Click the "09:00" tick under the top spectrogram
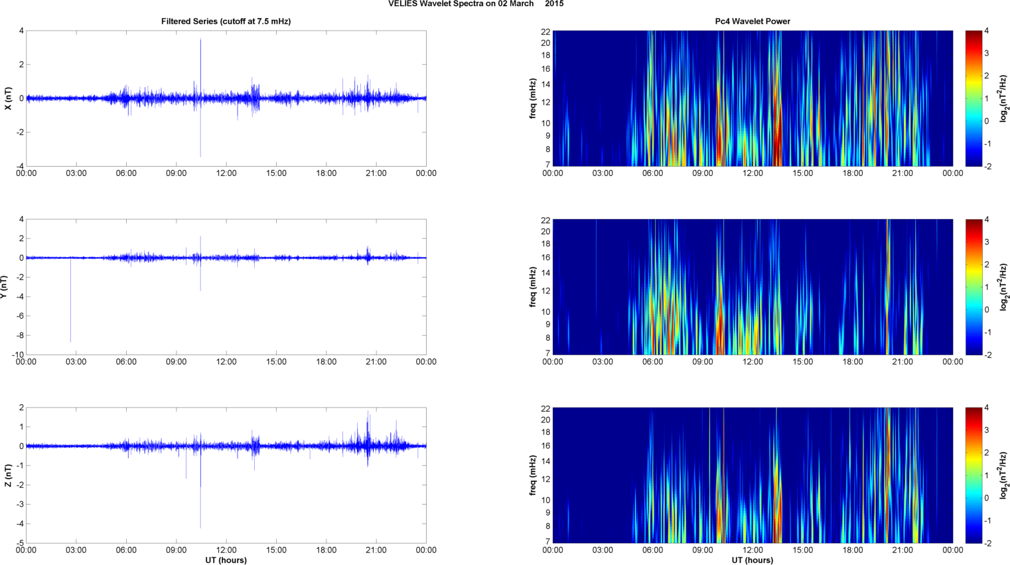 pos(703,173)
